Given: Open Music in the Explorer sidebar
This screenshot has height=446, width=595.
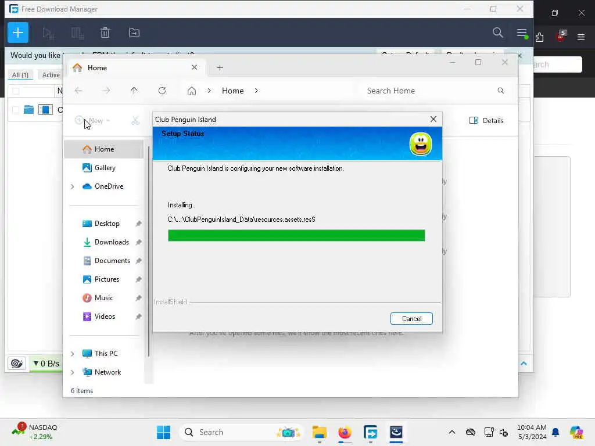Looking at the screenshot, I should [104, 298].
